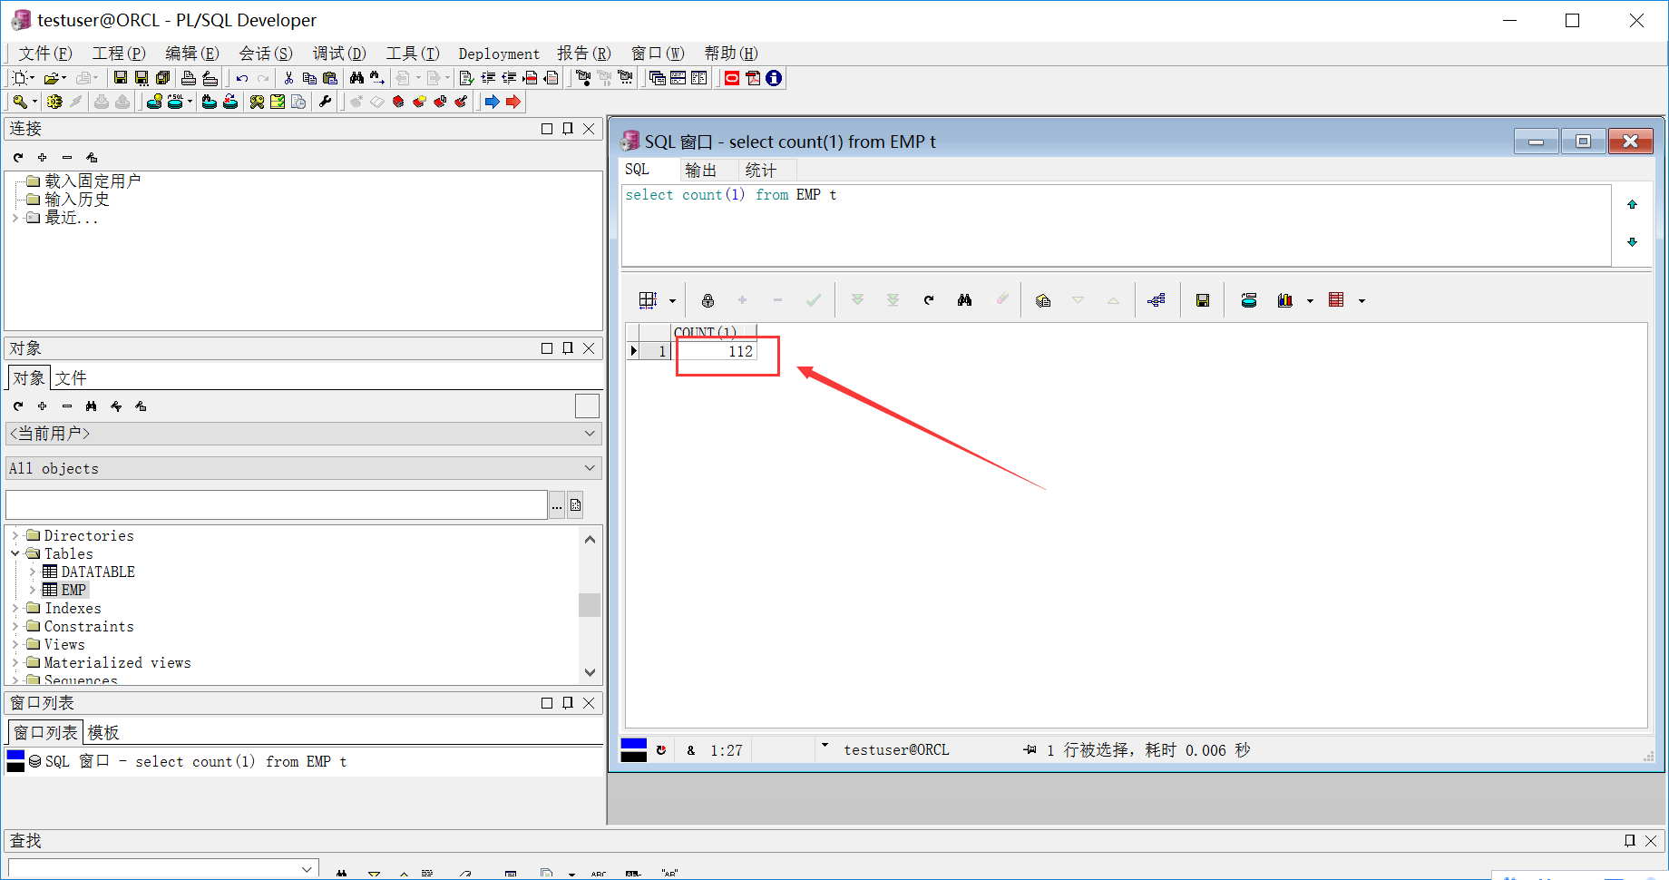Click the SQL editor text area
Viewport: 1669px width, 880px height.
(1116, 225)
